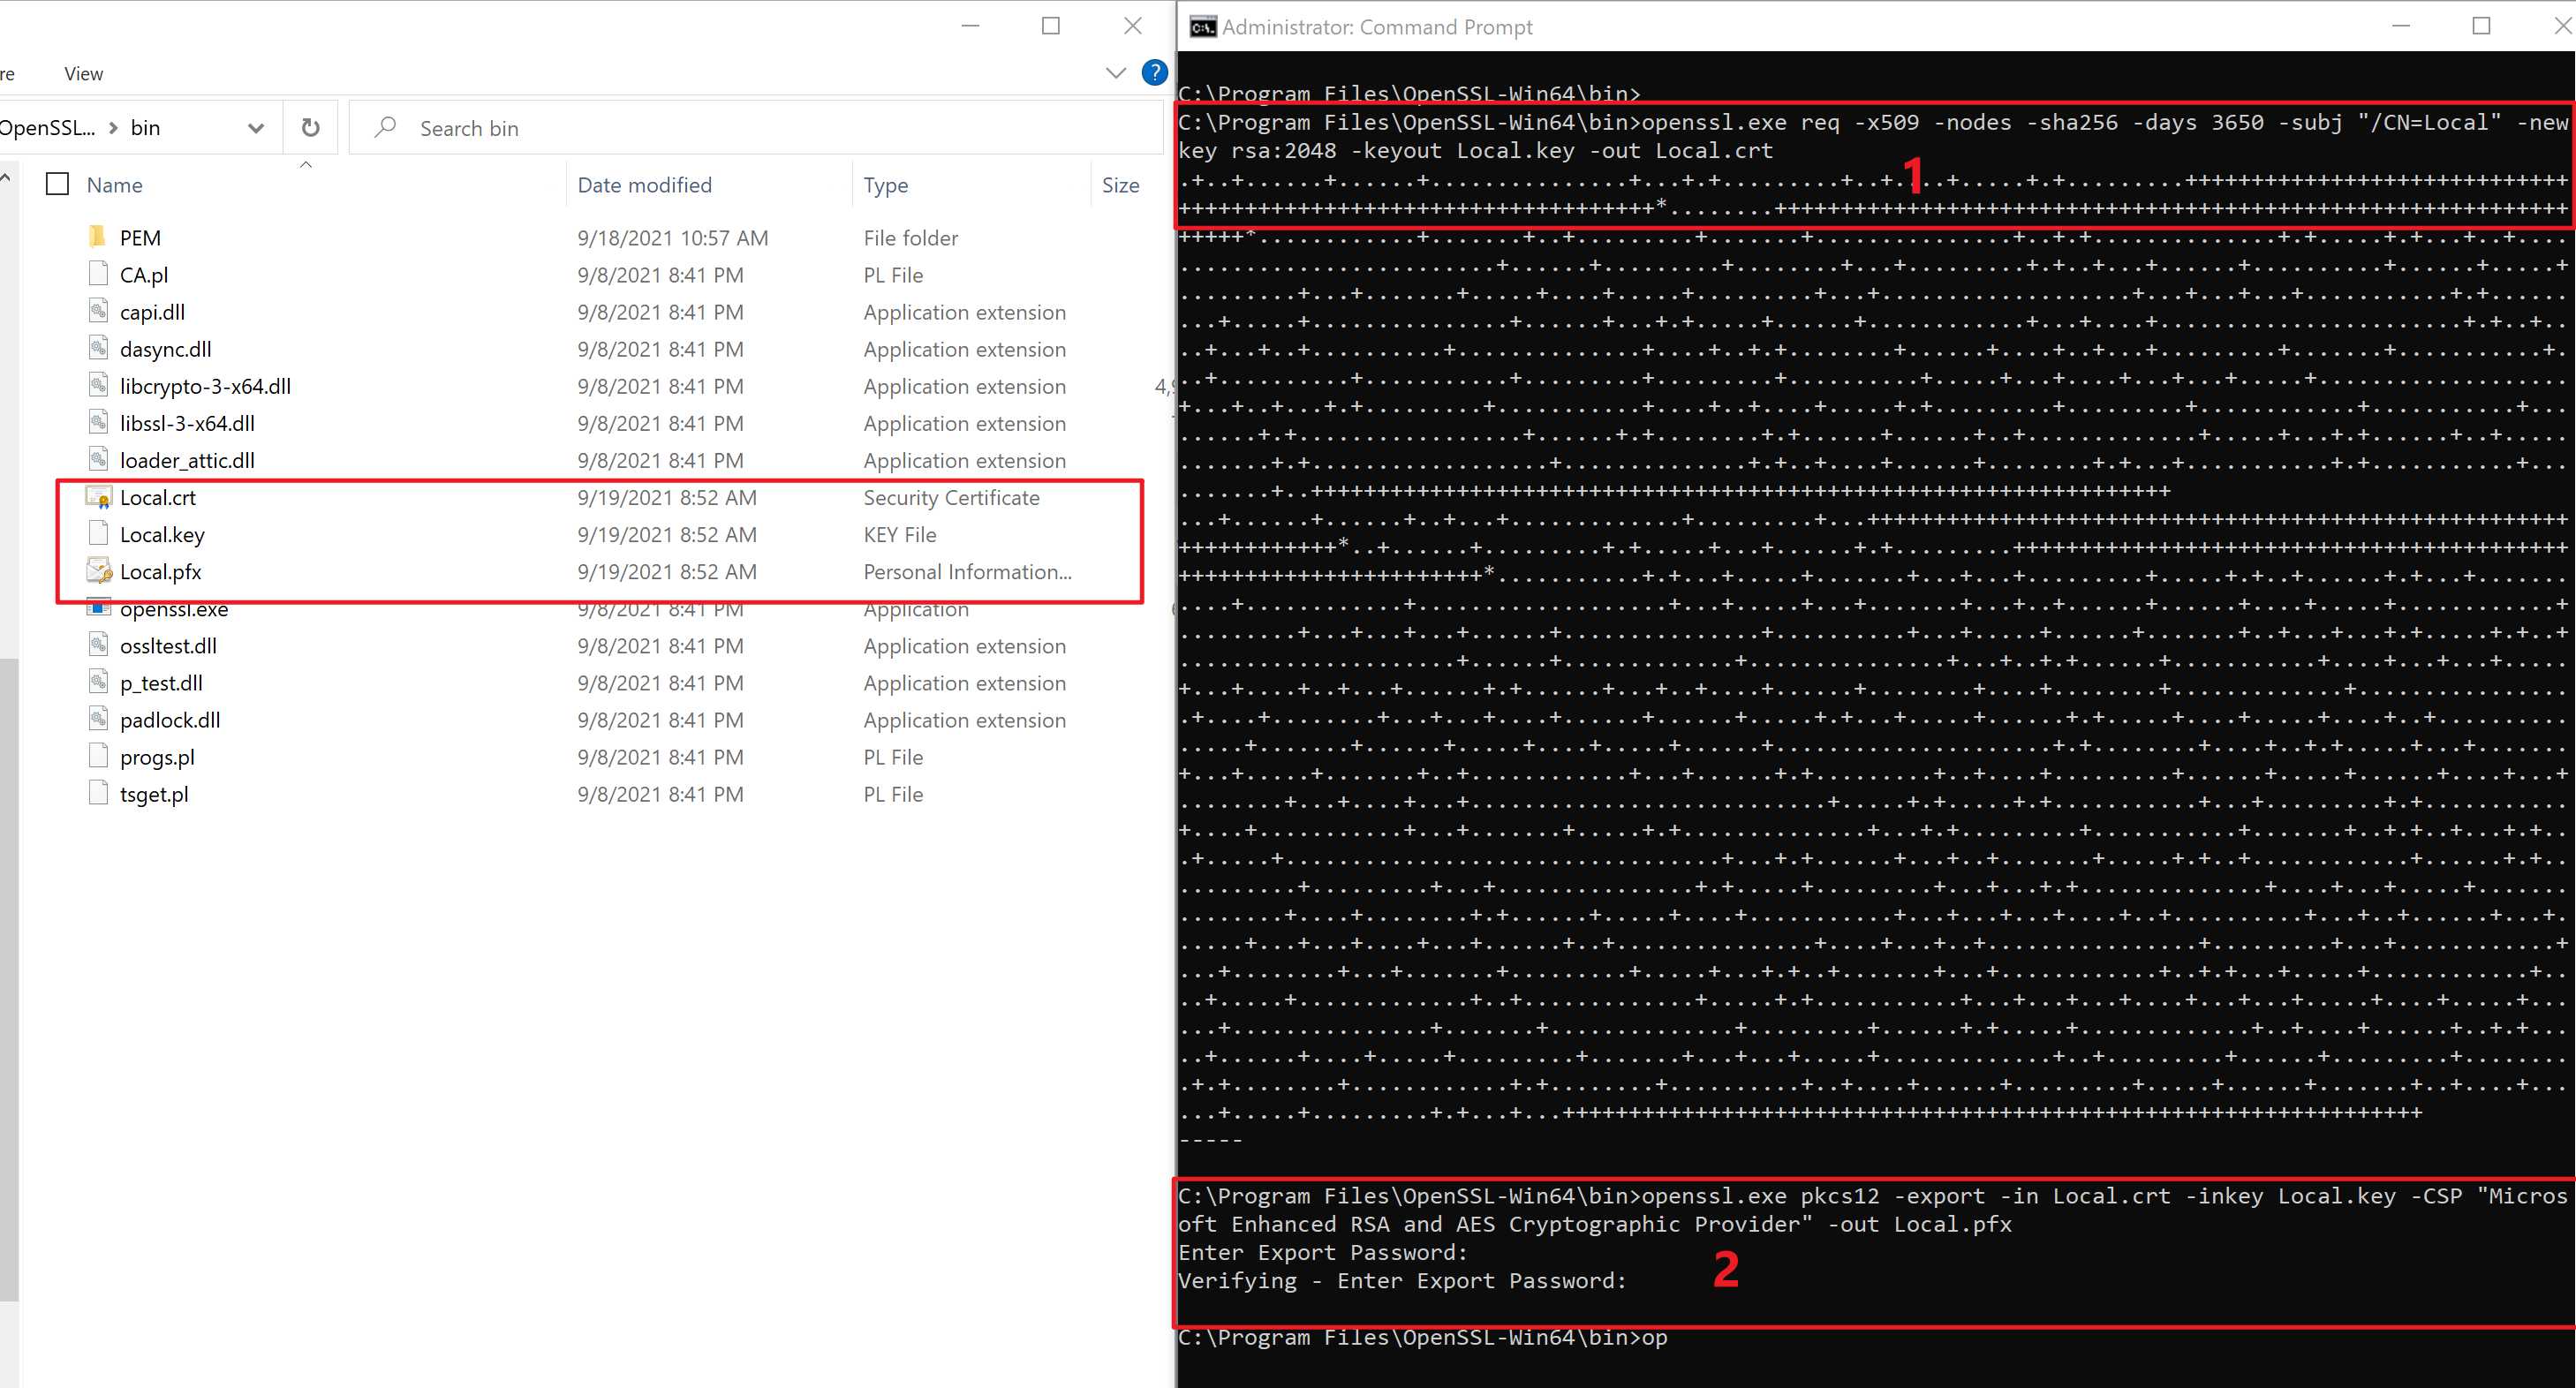This screenshot has height=1388, width=2576.
Task: Click the Local.crt security certificate file
Action: click(x=157, y=497)
